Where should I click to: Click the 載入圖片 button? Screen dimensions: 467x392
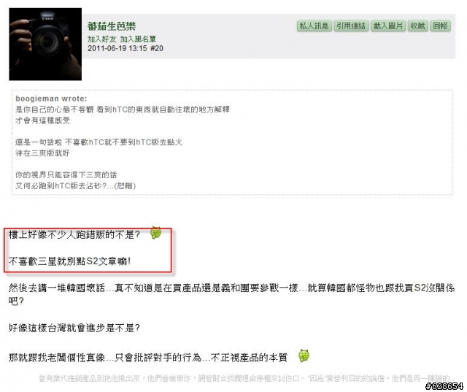point(387,26)
